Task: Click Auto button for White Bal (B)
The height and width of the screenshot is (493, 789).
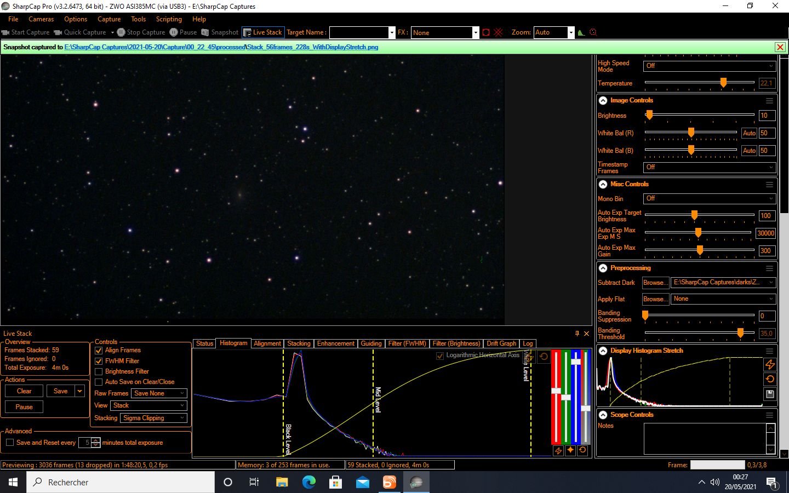Action: click(749, 151)
